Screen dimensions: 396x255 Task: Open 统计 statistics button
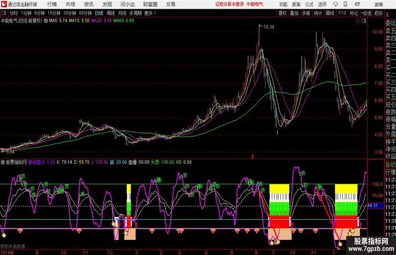pyautogui.click(x=318, y=13)
